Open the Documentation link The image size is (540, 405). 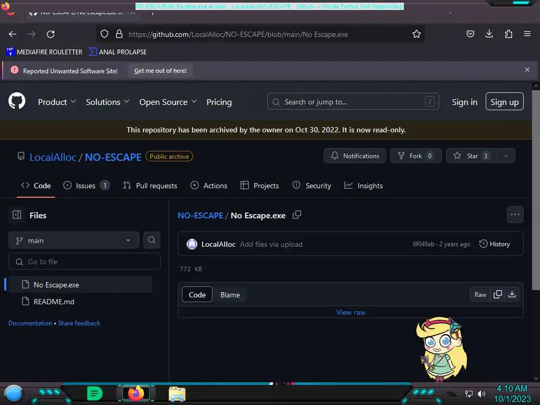30,323
